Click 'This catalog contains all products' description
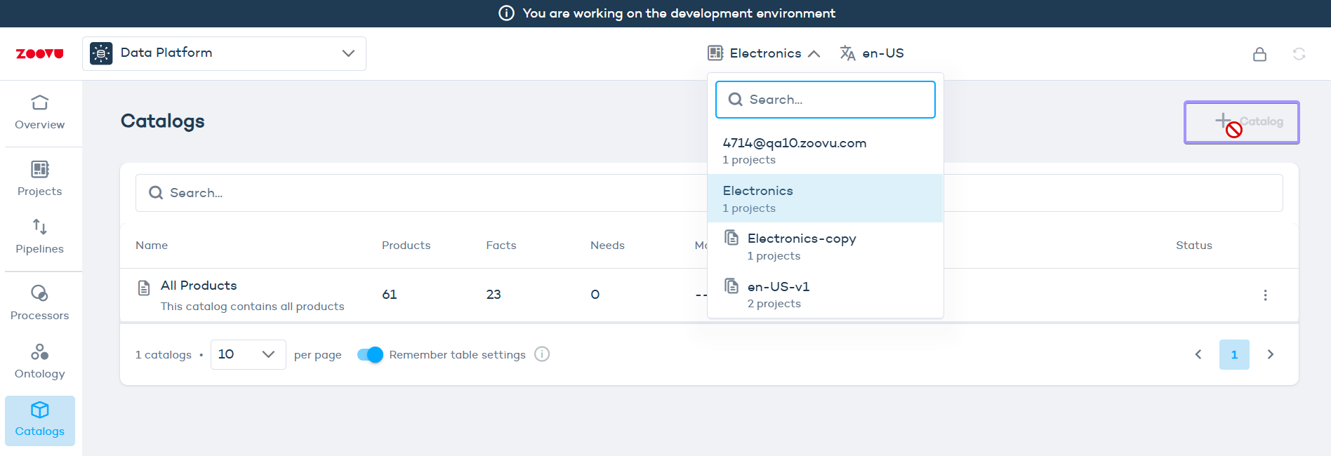 tap(252, 307)
